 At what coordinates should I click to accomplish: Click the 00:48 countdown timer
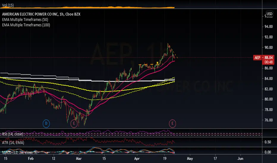click(x=268, y=62)
